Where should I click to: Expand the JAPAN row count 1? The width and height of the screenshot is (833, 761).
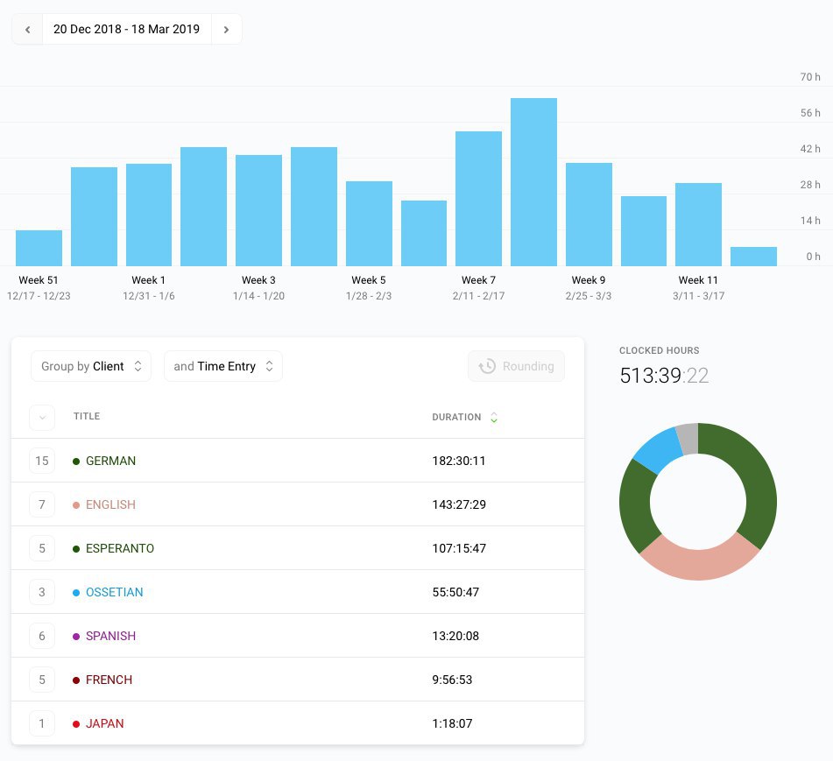pos(42,723)
